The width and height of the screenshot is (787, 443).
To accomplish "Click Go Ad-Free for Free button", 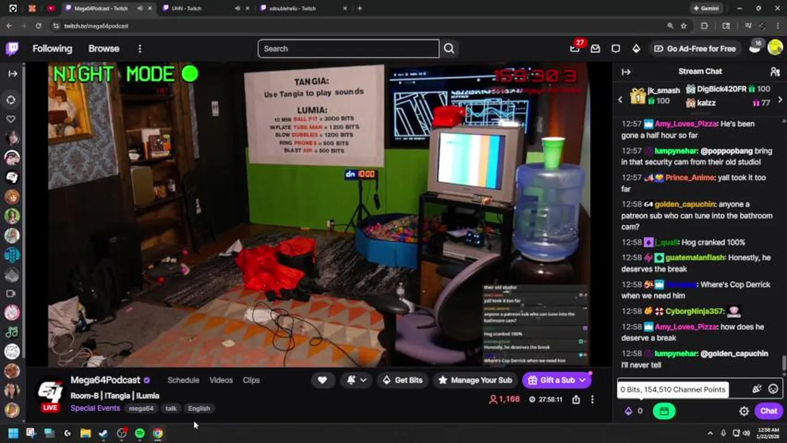I will (695, 49).
